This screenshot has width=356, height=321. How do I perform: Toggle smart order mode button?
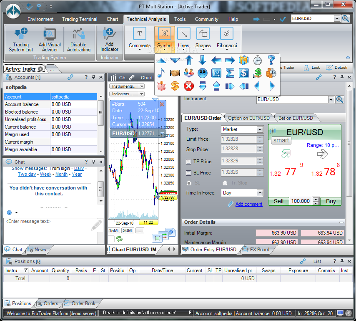281,141
